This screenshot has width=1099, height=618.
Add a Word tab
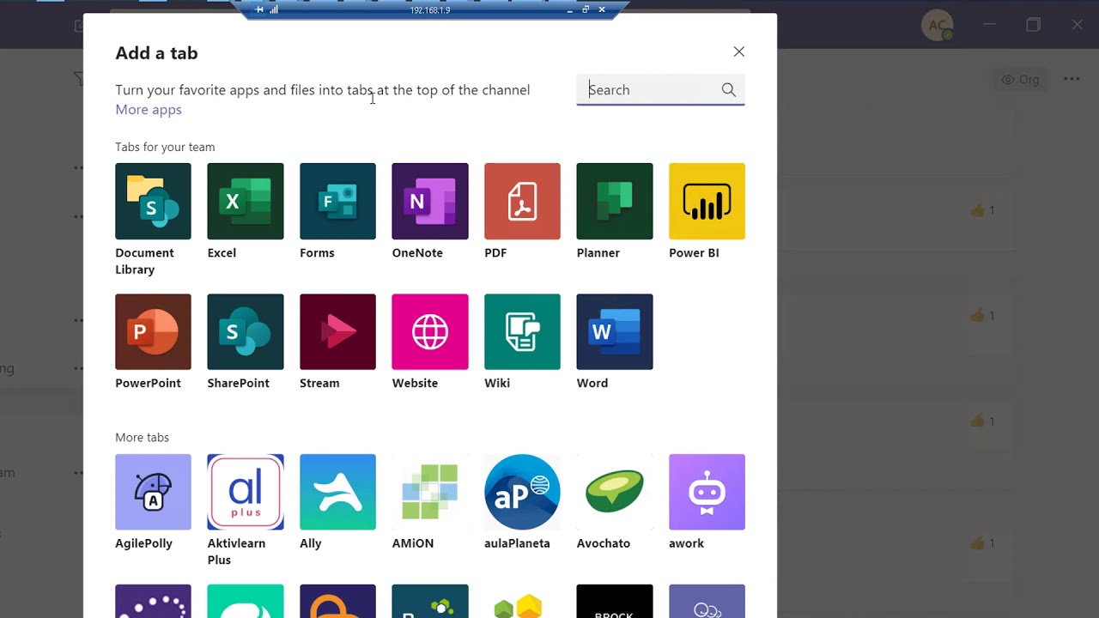(x=614, y=331)
